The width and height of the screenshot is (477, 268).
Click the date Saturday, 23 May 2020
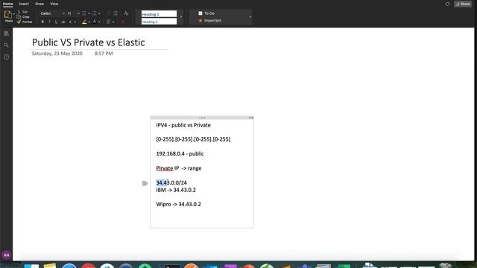click(x=57, y=54)
